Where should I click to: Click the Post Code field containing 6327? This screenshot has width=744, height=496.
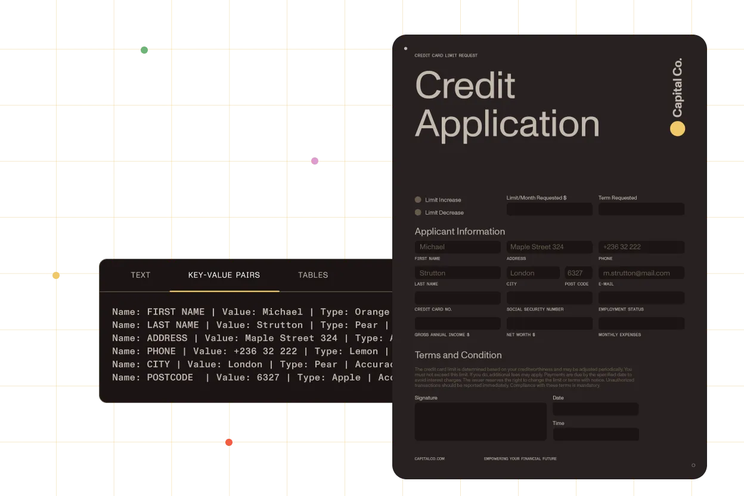(578, 273)
